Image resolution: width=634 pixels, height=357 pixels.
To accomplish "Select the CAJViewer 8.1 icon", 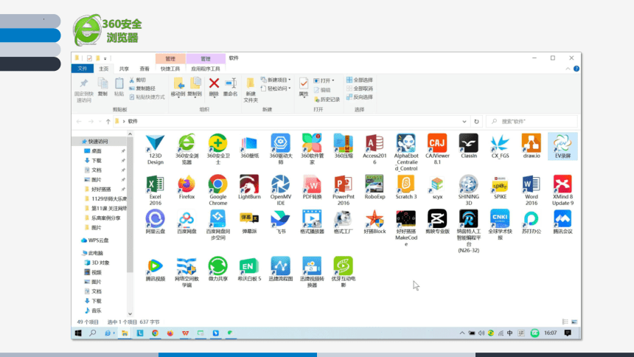I will coord(437,149).
